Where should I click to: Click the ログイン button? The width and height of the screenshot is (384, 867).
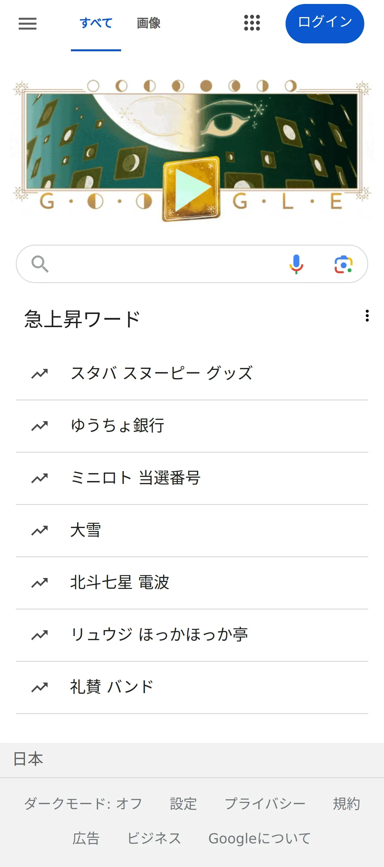[x=325, y=24]
